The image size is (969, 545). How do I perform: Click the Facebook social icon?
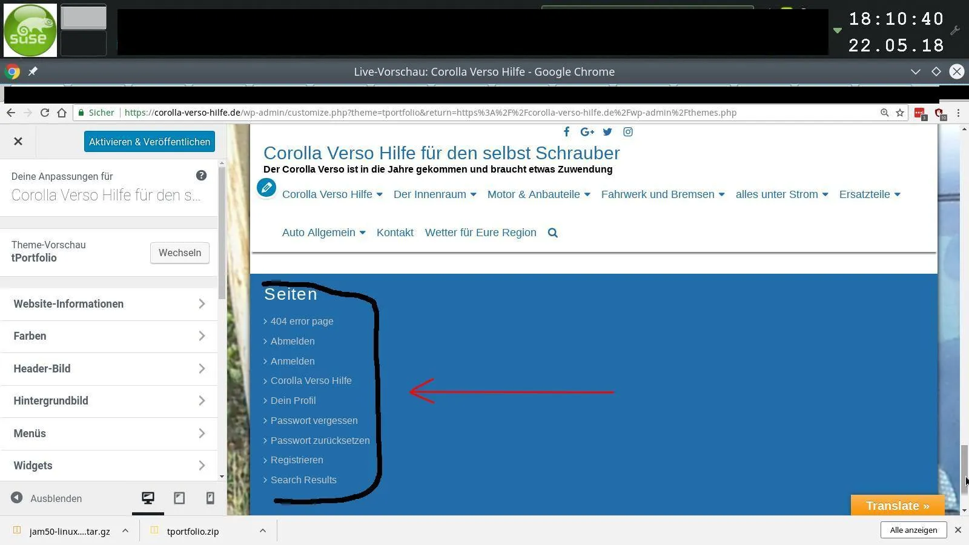pos(566,132)
